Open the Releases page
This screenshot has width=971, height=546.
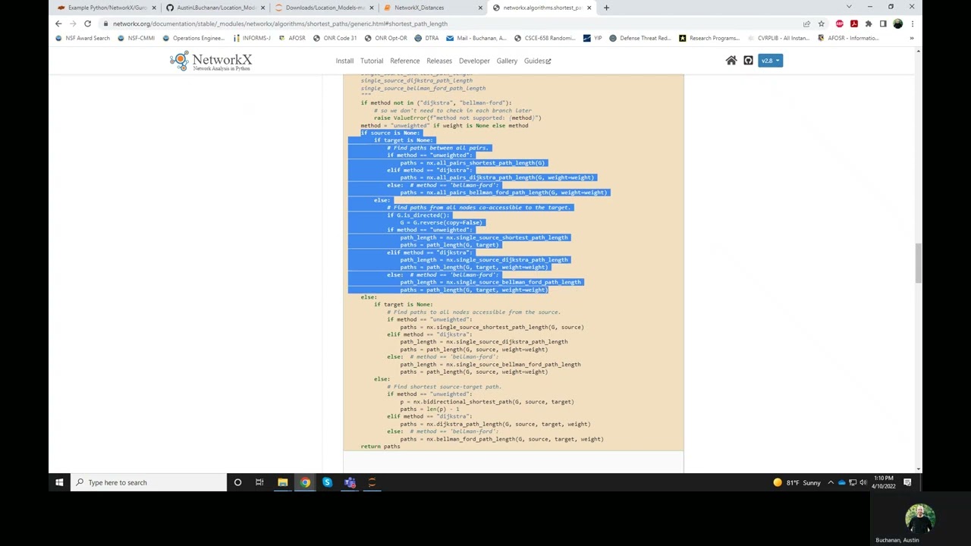point(439,61)
